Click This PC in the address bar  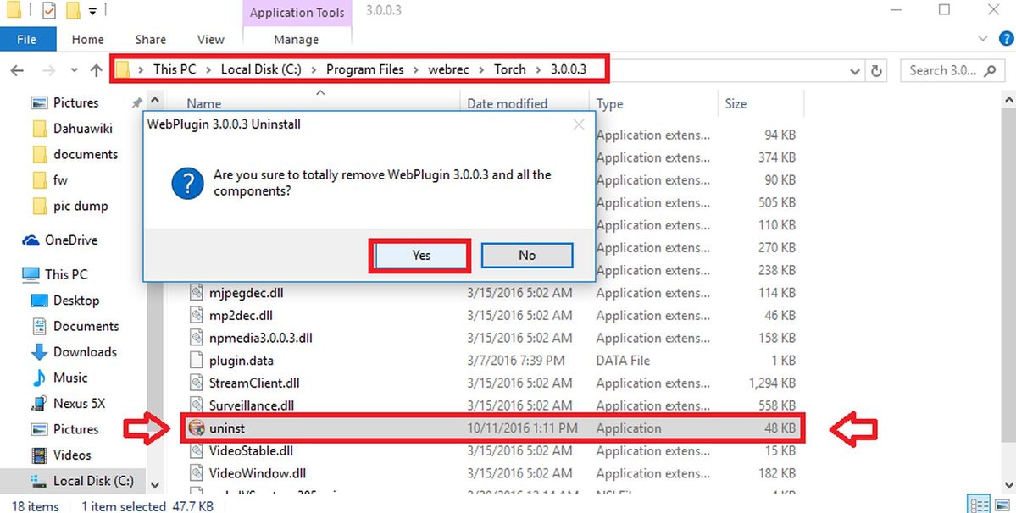(x=175, y=69)
